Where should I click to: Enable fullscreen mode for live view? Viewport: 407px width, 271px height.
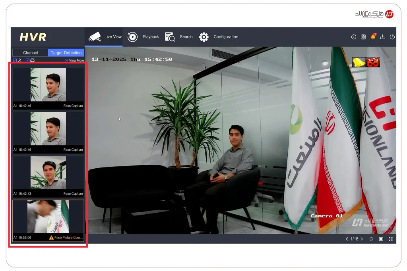[391, 239]
